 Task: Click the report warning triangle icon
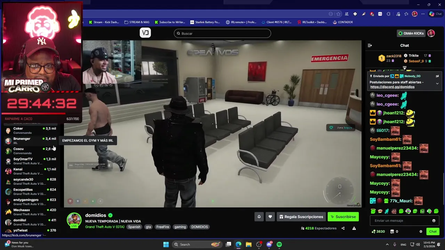pos(354,228)
